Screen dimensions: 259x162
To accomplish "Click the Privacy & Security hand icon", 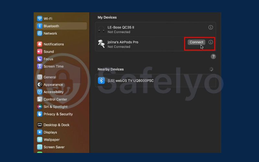I will (x=39, y=114).
